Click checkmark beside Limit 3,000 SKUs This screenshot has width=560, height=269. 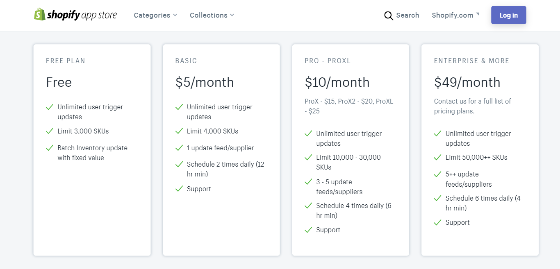click(x=50, y=131)
